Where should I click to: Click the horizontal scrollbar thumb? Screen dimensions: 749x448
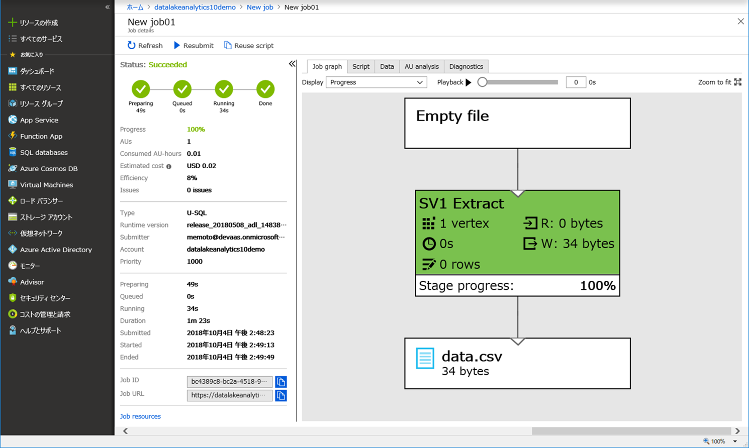(631, 431)
